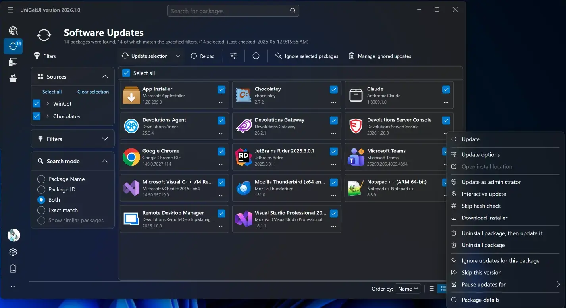Open the clipboard operation history icon
Screen dimensions: 566x308
click(x=13, y=269)
